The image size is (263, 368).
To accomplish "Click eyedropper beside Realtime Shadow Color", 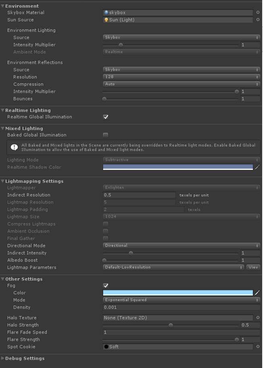I will point(257,167).
